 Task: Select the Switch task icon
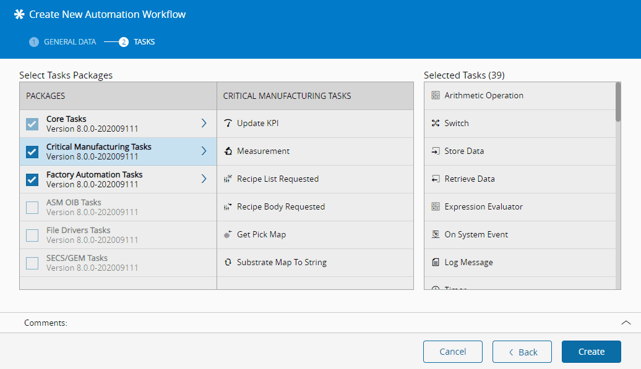436,123
